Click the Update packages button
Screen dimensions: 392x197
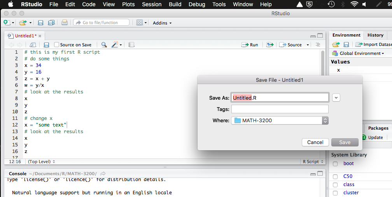coord(372,137)
